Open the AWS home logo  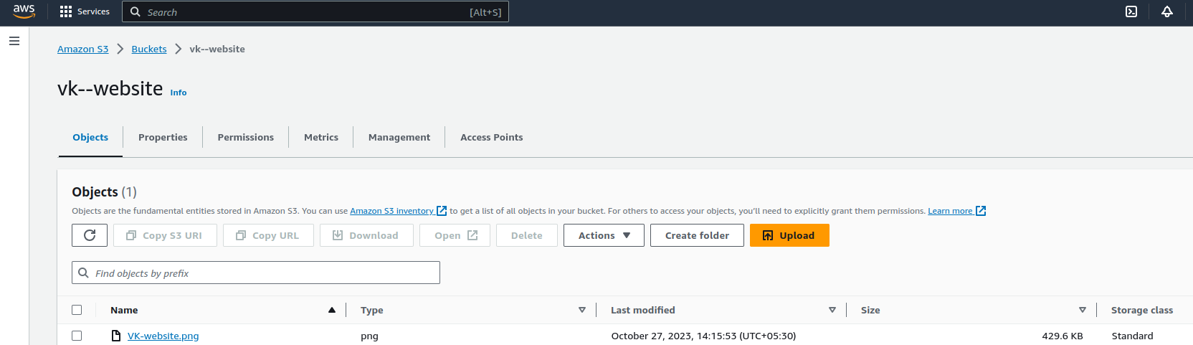tap(24, 11)
